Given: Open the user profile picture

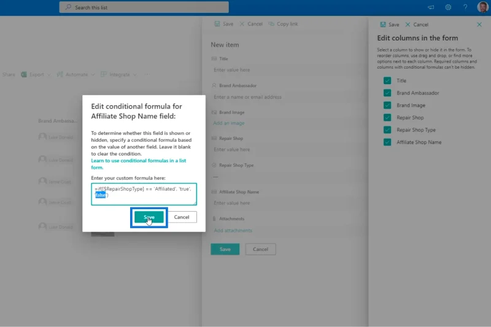Looking at the screenshot, I should tap(482, 7).
